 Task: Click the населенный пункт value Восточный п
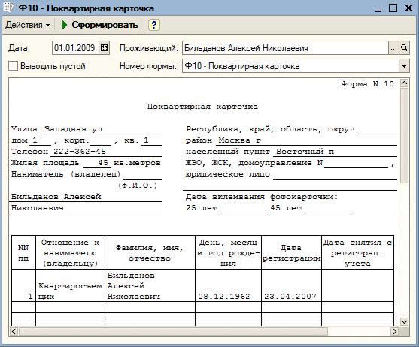click(305, 152)
